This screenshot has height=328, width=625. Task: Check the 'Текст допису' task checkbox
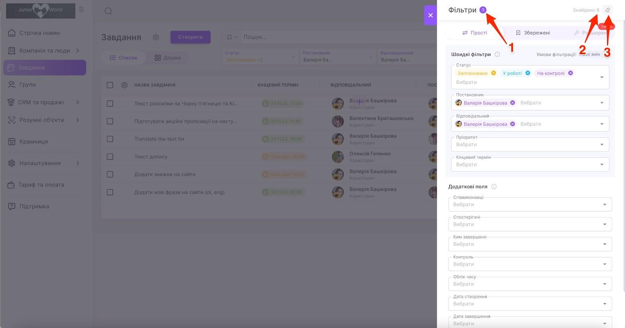point(110,157)
